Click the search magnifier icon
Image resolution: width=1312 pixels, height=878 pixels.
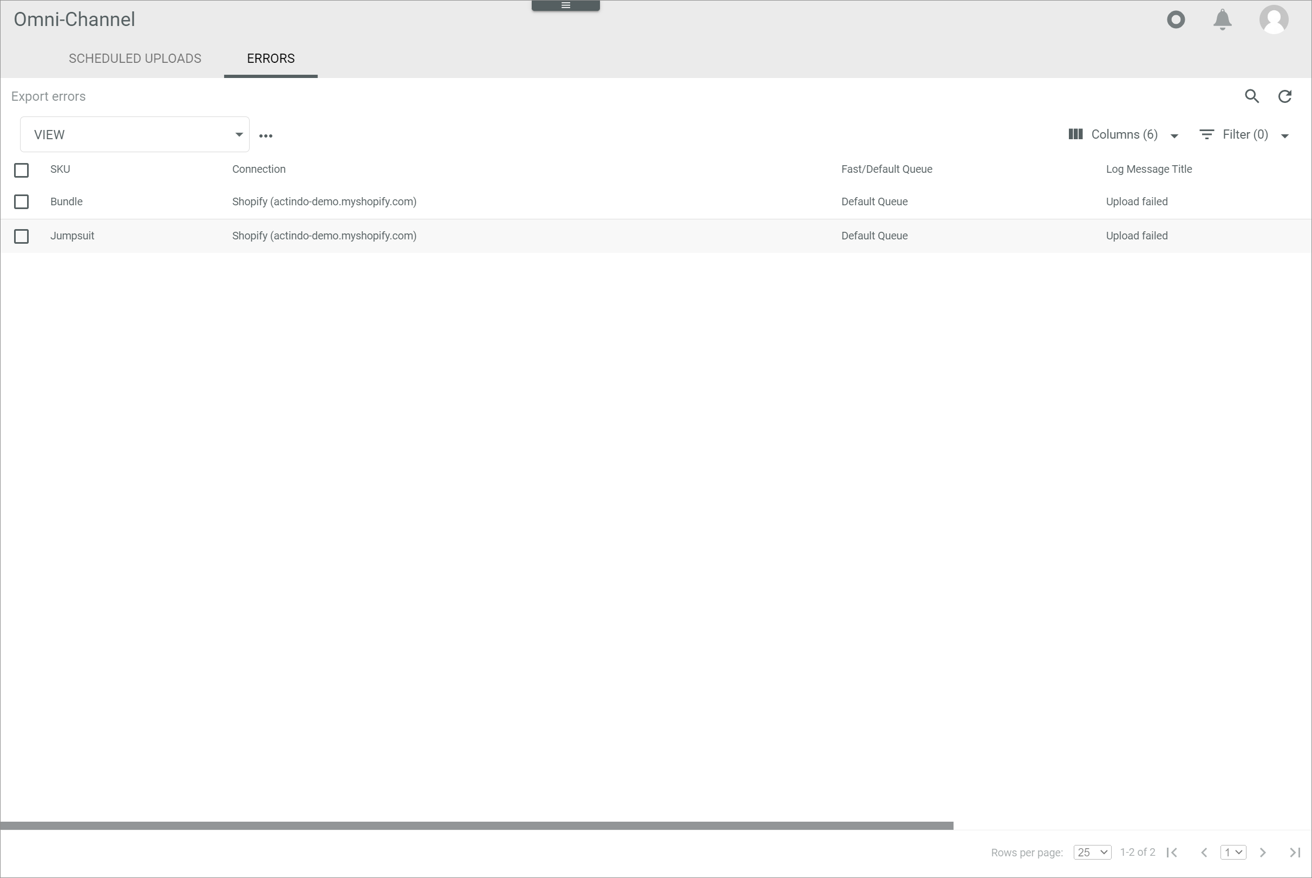(1252, 96)
